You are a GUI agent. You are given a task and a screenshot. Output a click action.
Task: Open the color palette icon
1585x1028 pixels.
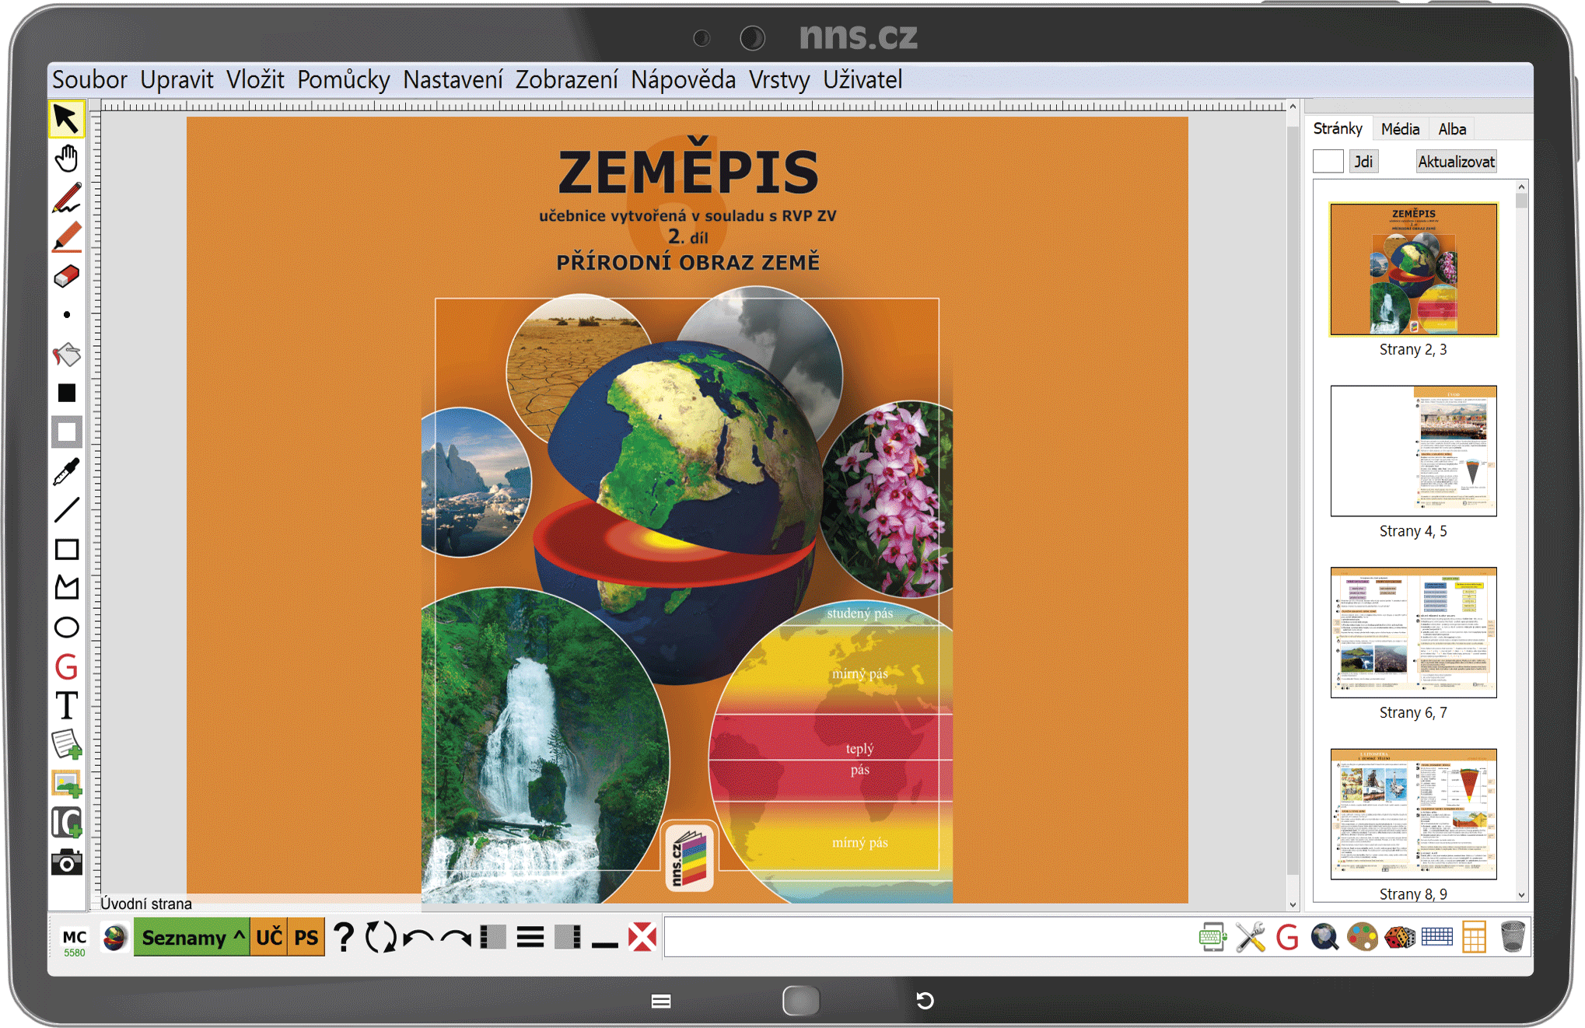click(x=1362, y=937)
